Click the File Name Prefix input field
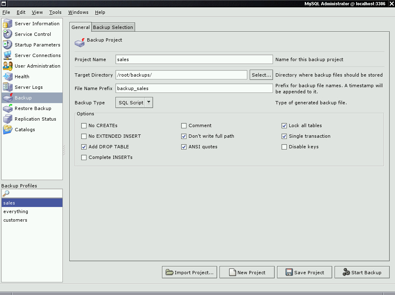 point(194,88)
